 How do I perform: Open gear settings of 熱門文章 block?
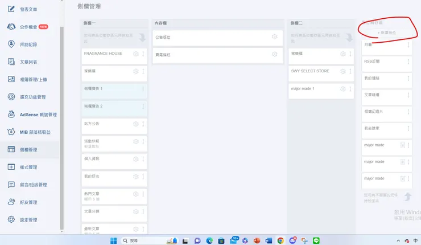pyautogui.click(x=136, y=194)
